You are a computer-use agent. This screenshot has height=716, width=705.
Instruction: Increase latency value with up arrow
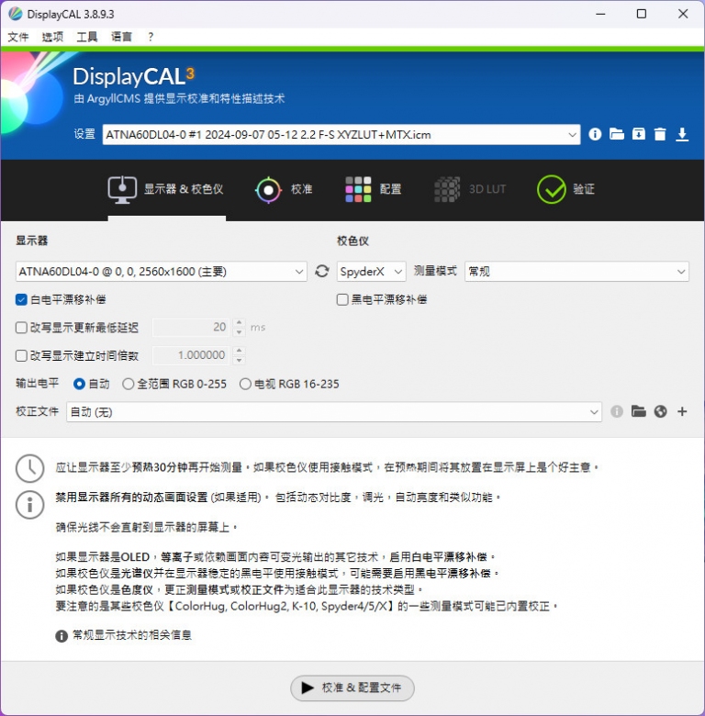pyautogui.click(x=240, y=322)
